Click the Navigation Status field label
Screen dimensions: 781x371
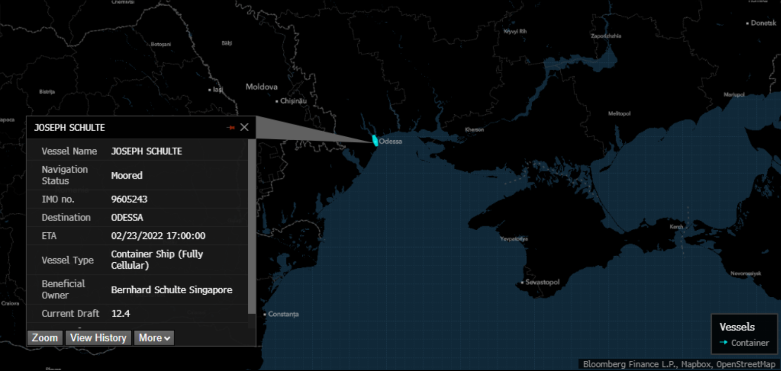pos(65,175)
